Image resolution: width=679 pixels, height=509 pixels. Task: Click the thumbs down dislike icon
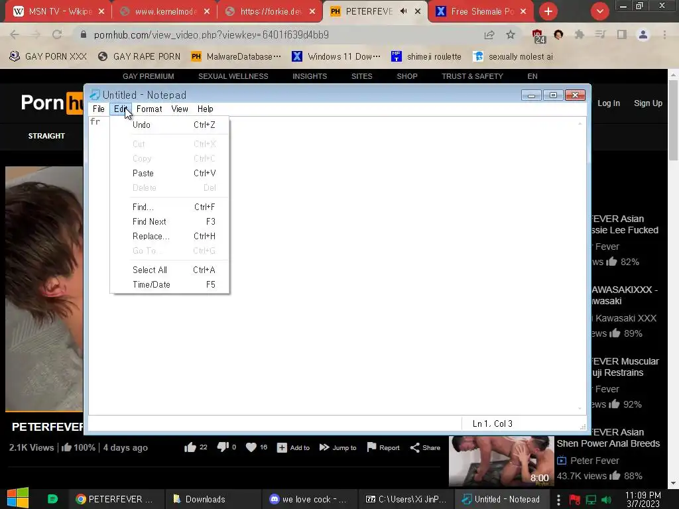[223, 447]
